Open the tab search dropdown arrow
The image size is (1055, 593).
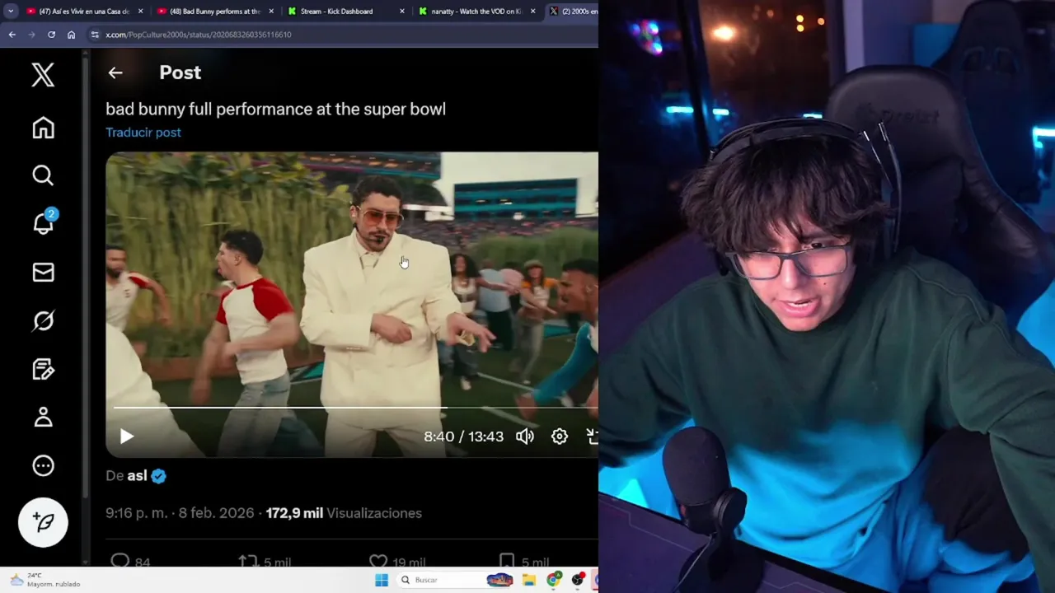click(x=11, y=12)
